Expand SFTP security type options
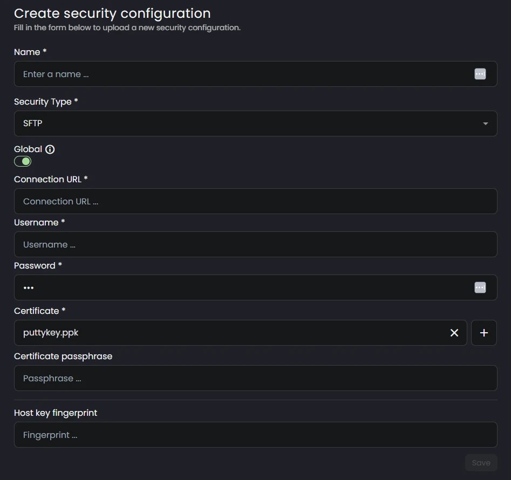 coord(255,124)
